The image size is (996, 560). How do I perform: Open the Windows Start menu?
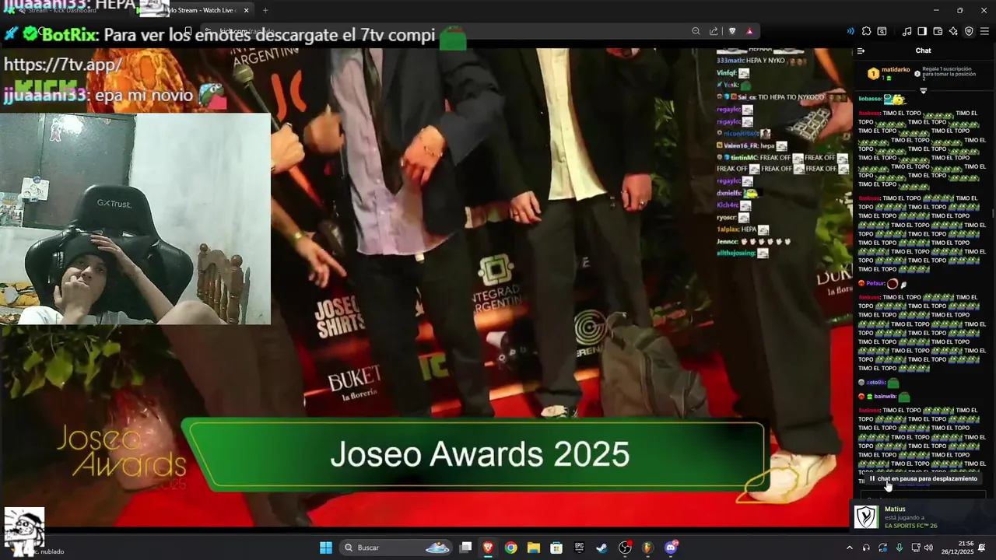[x=326, y=548]
